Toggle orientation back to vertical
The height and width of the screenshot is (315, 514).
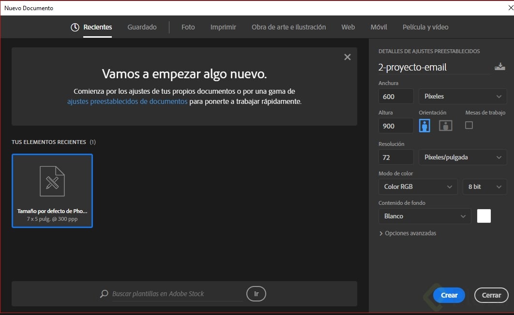point(424,125)
